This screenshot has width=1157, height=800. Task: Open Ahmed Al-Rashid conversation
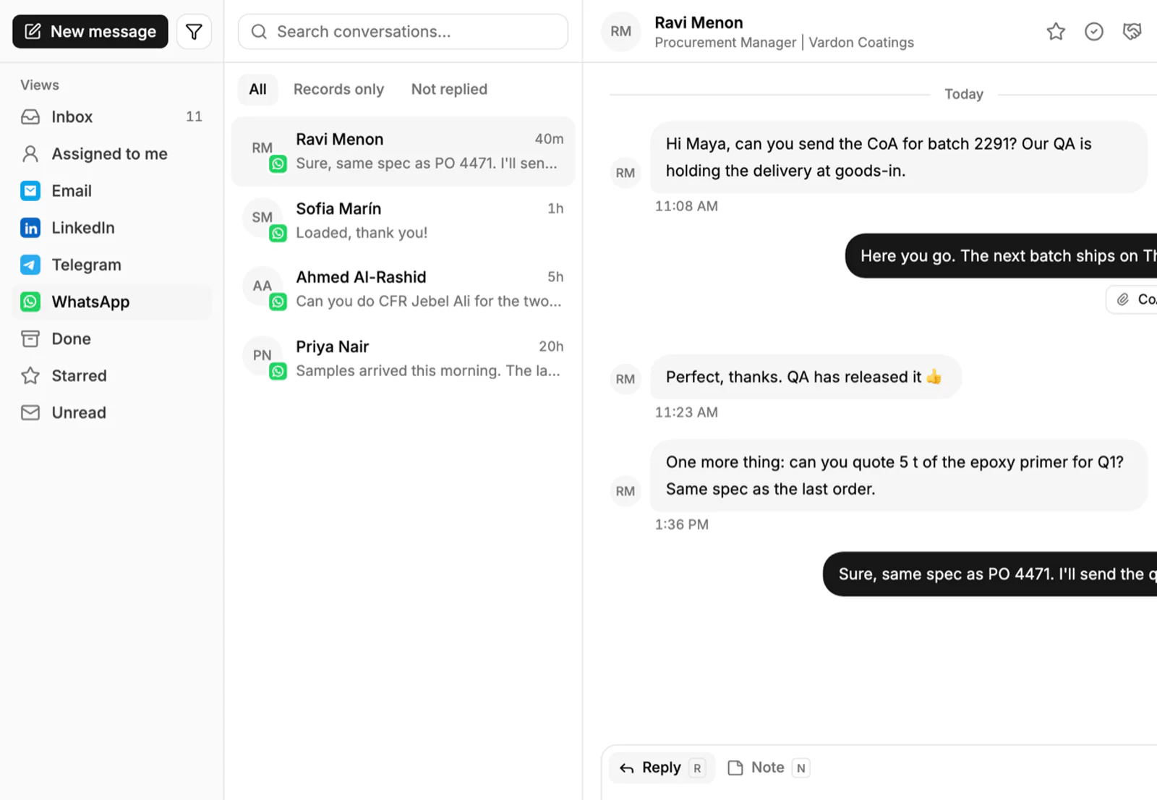tap(403, 289)
